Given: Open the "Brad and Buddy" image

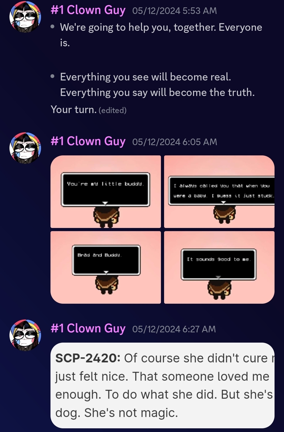Looking at the screenshot, I should click(x=106, y=267).
